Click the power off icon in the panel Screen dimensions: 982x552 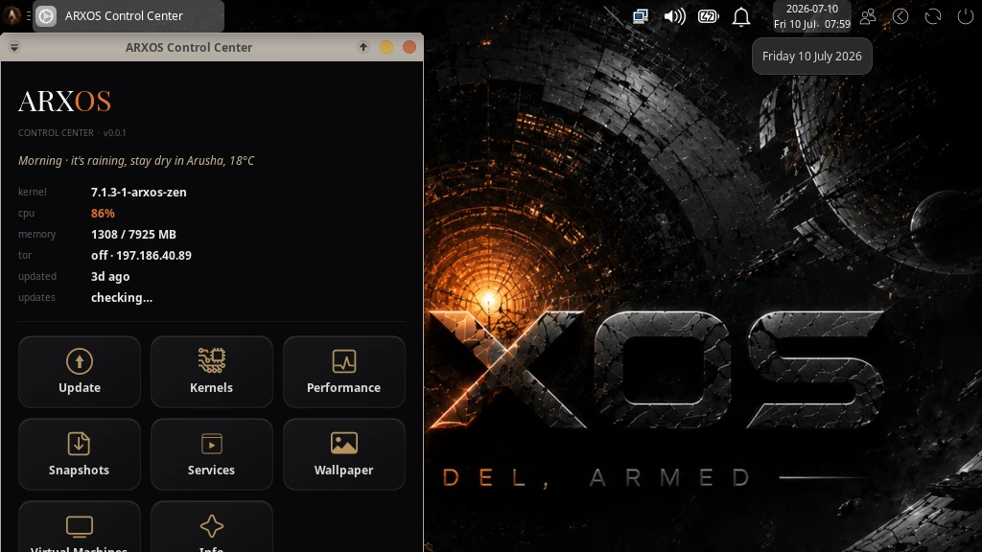966,16
